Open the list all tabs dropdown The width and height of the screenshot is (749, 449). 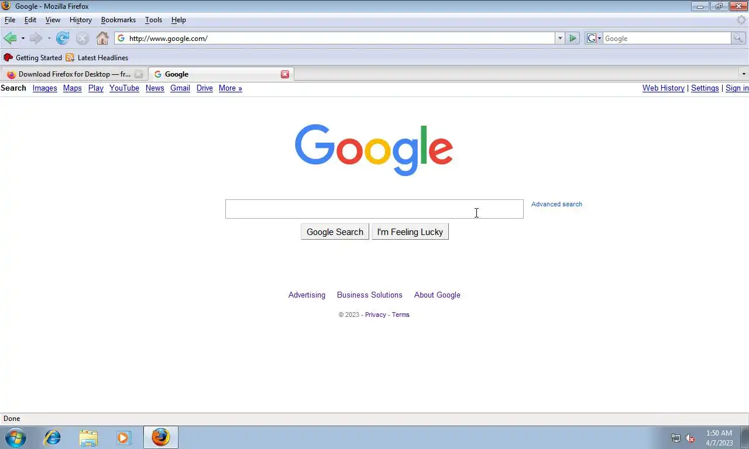tap(744, 74)
